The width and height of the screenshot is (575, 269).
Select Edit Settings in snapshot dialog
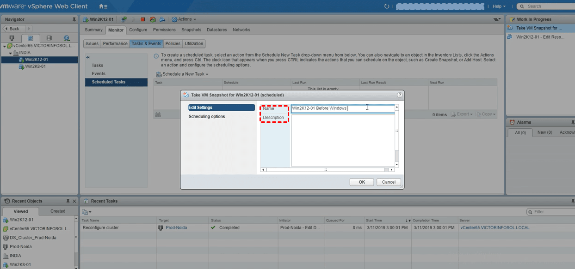221,108
